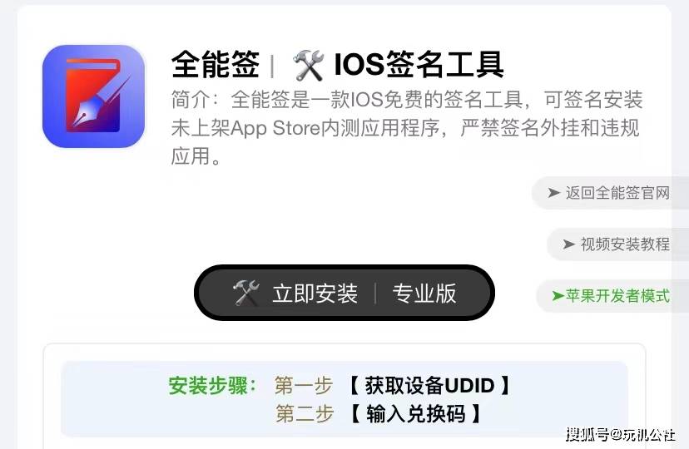The width and height of the screenshot is (689, 449).
Task: Click the hammer and wrench icon in title
Action: (309, 65)
